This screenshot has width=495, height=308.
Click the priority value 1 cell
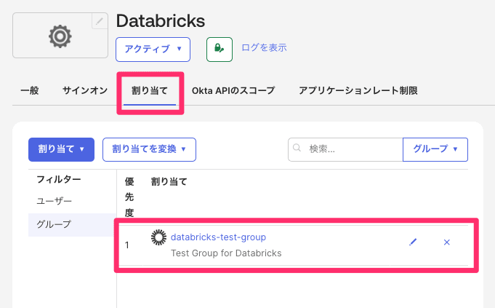tap(127, 245)
